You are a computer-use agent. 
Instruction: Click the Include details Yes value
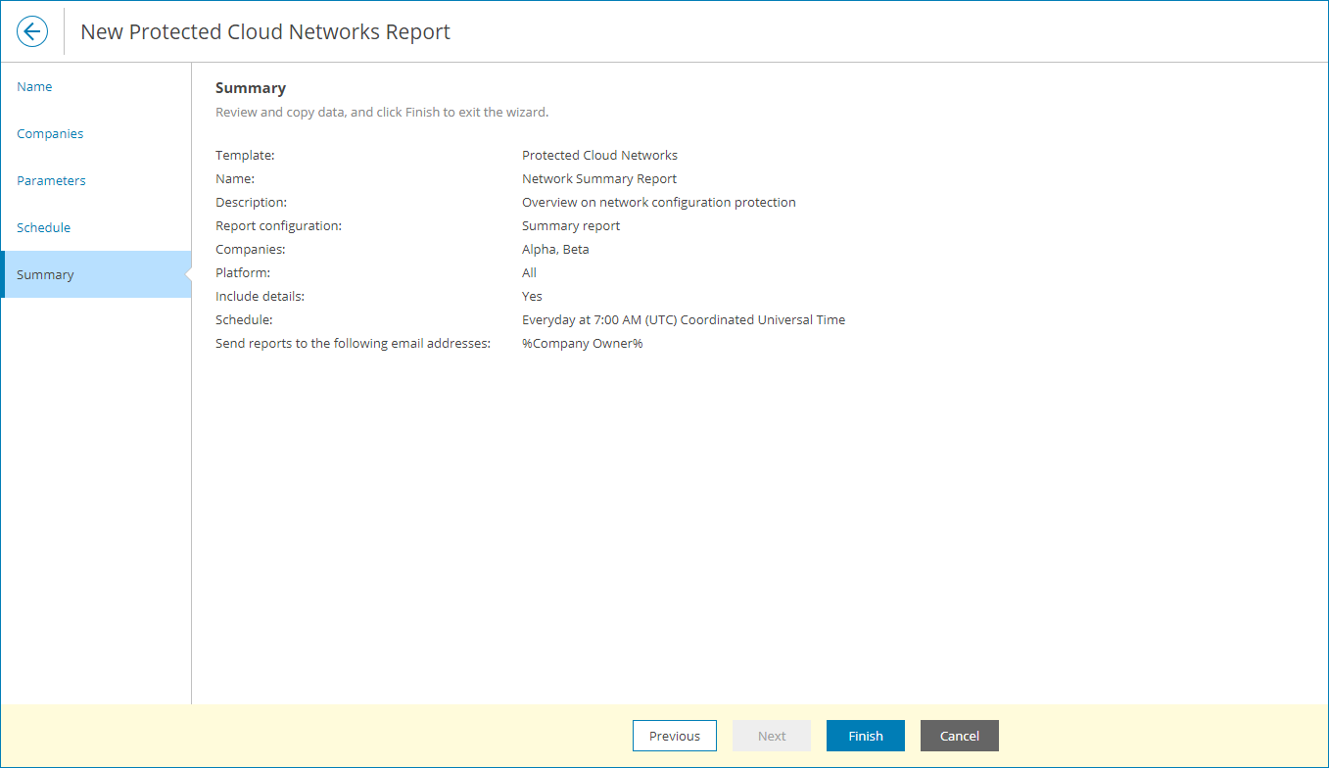tap(532, 296)
